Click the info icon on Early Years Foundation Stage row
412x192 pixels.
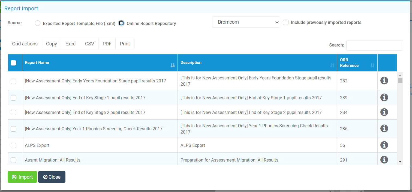[384, 80]
